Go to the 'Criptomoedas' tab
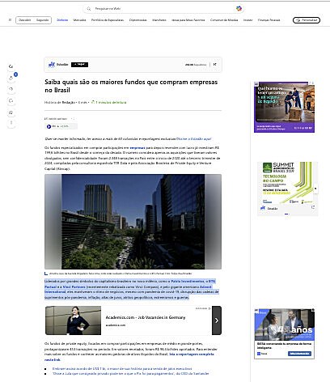 (x=137, y=20)
